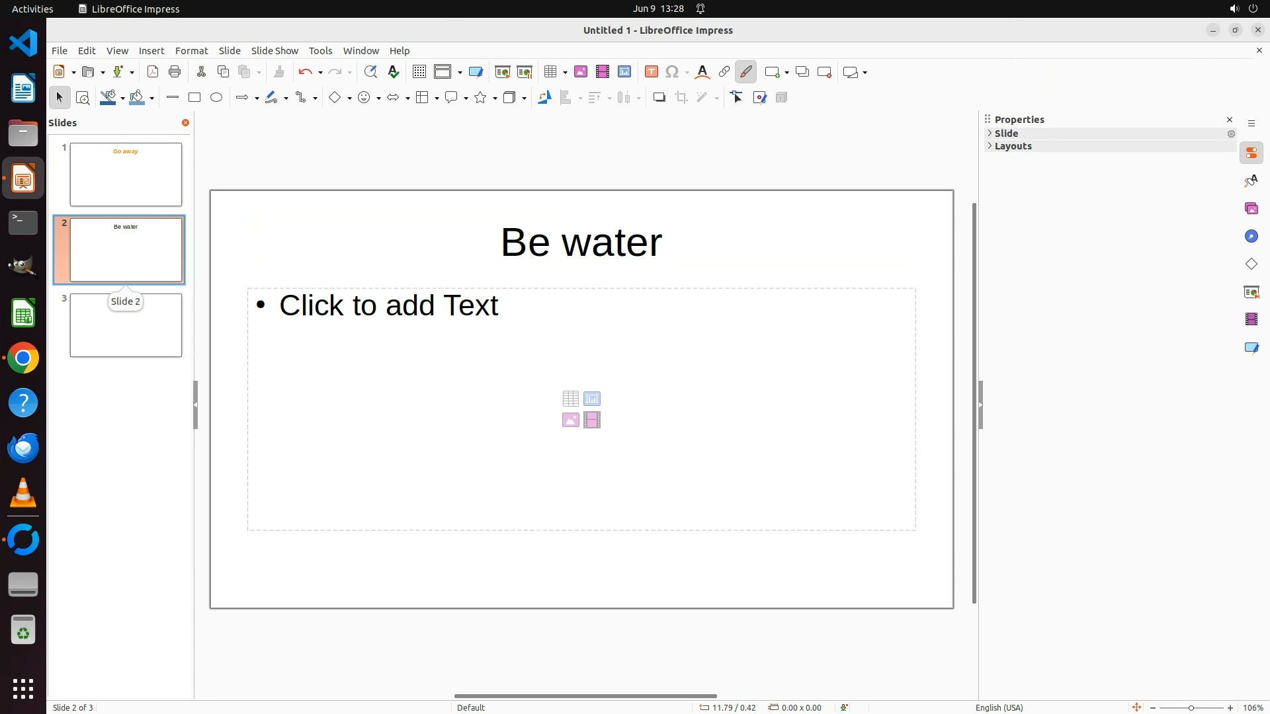Open the Slide Show menu
The width and height of the screenshot is (1270, 714).
[275, 51]
